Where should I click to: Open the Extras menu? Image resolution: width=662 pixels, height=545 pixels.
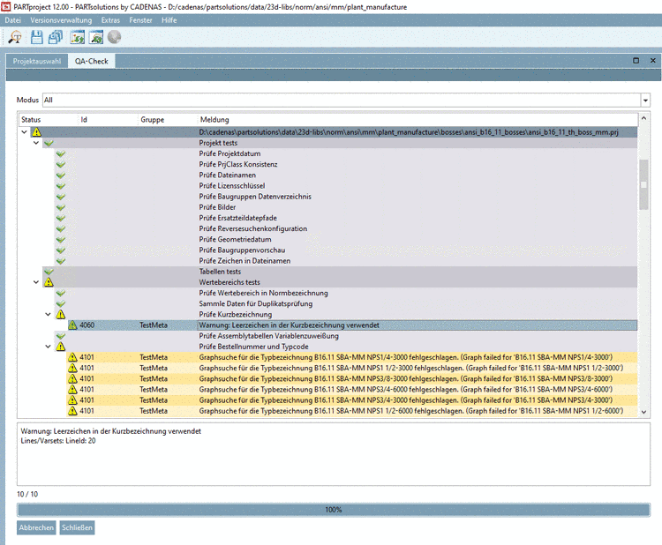110,19
